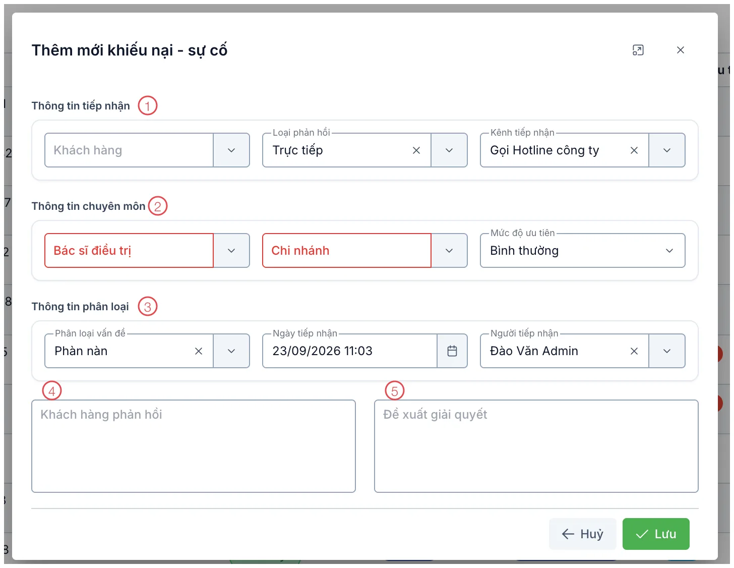Viewport: 734px width, 568px height.
Task: Open the Mức độ ưu tiên select
Action: coord(583,251)
